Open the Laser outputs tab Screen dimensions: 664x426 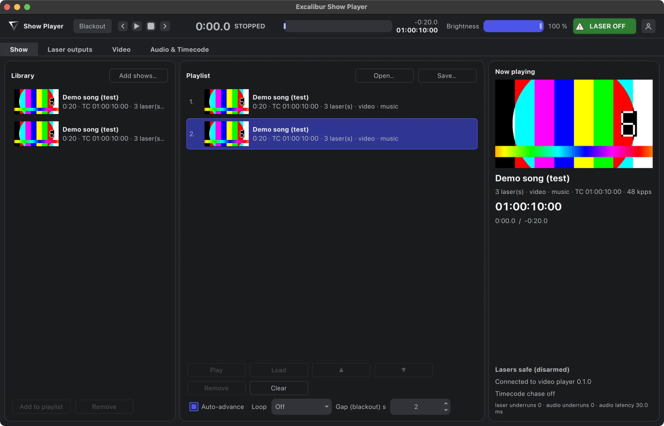(70, 50)
